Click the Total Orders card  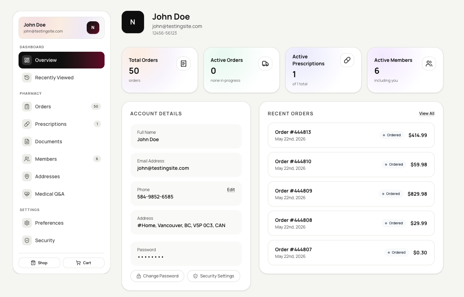pos(160,70)
